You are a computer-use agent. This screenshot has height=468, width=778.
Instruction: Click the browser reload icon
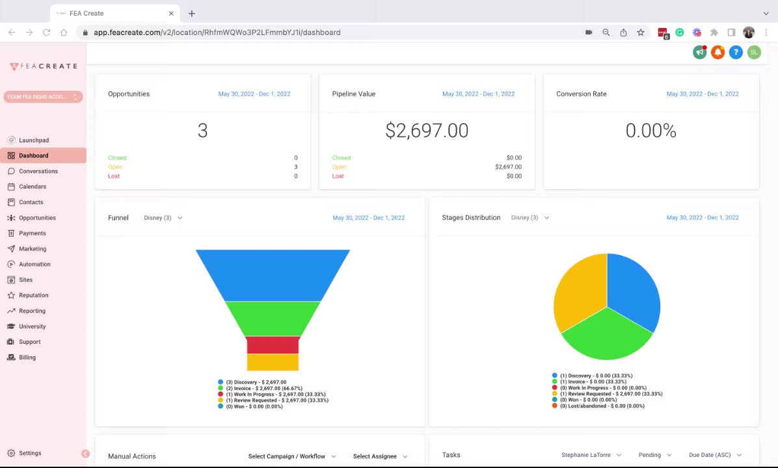46,32
